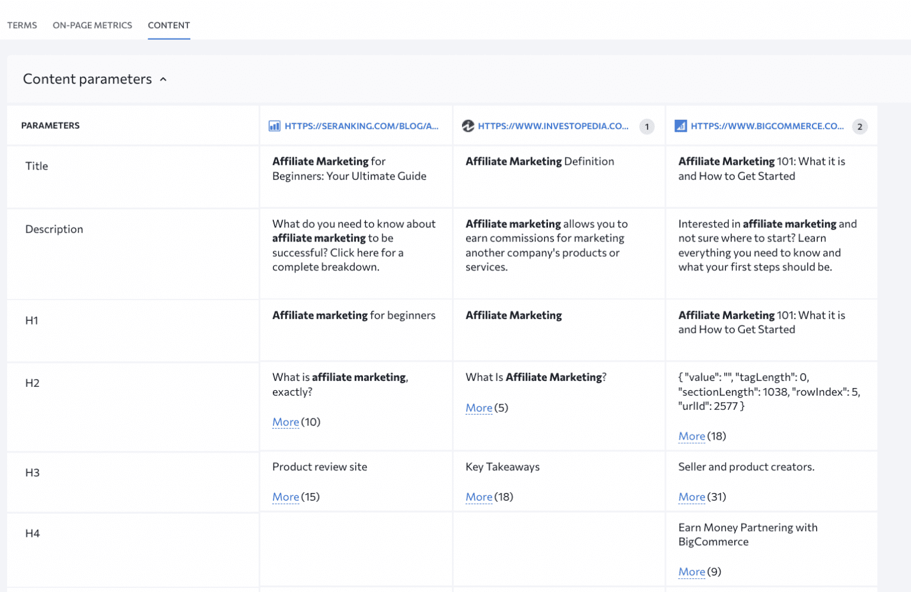
Task: Select the Content tab
Action: click(168, 25)
